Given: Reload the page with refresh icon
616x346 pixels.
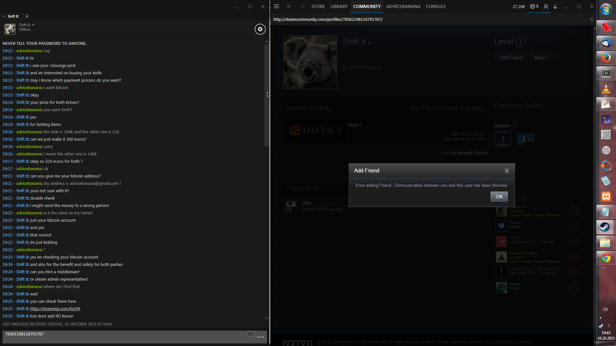Looking at the screenshot, I should coord(592,19).
